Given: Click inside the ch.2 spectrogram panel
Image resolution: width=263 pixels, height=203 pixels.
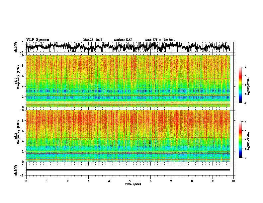Looking at the screenshot, I should pyautogui.click(x=128, y=136).
